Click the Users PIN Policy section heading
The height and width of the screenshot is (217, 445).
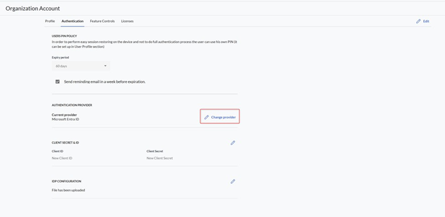(64, 36)
